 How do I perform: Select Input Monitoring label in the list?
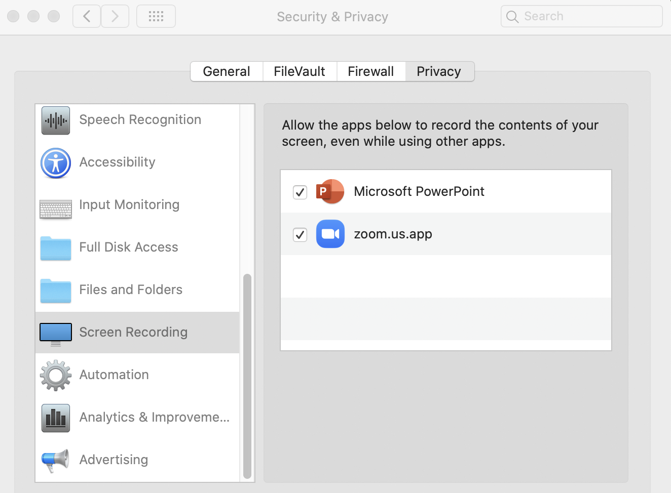129,204
